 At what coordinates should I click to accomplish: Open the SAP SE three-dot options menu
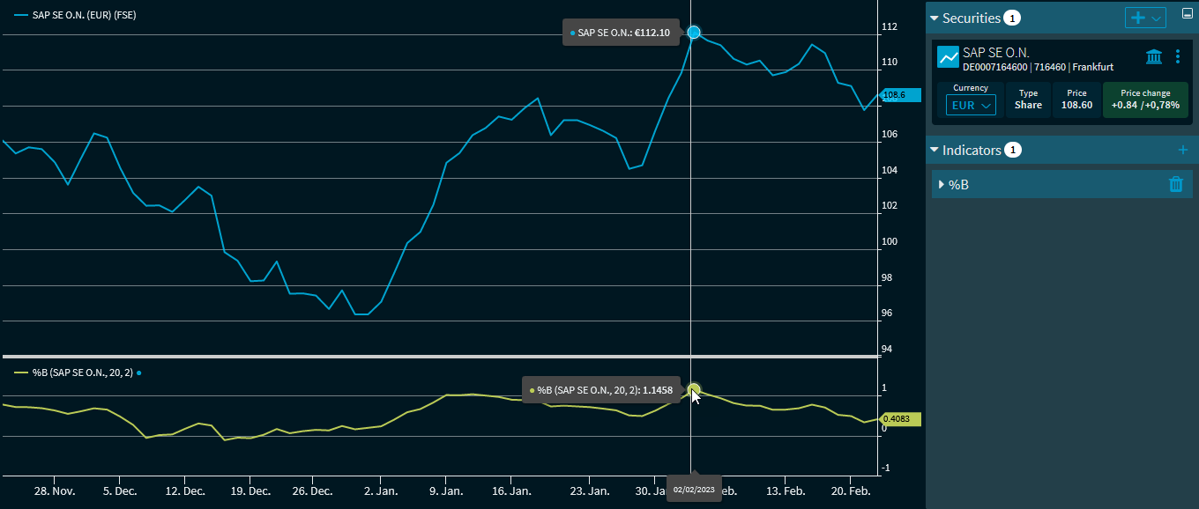1178,57
